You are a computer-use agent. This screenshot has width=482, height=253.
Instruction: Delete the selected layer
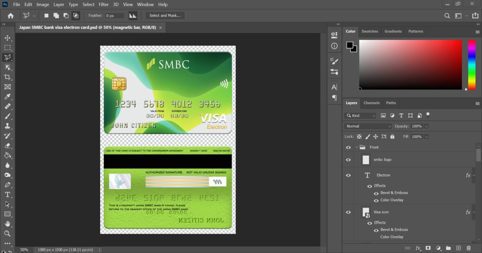[469, 248]
